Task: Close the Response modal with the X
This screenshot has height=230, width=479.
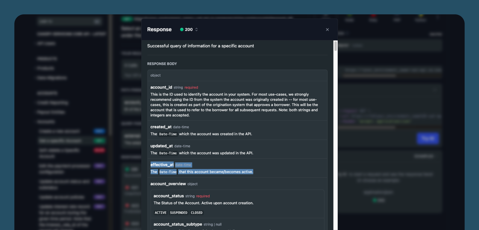Action: 327,30
